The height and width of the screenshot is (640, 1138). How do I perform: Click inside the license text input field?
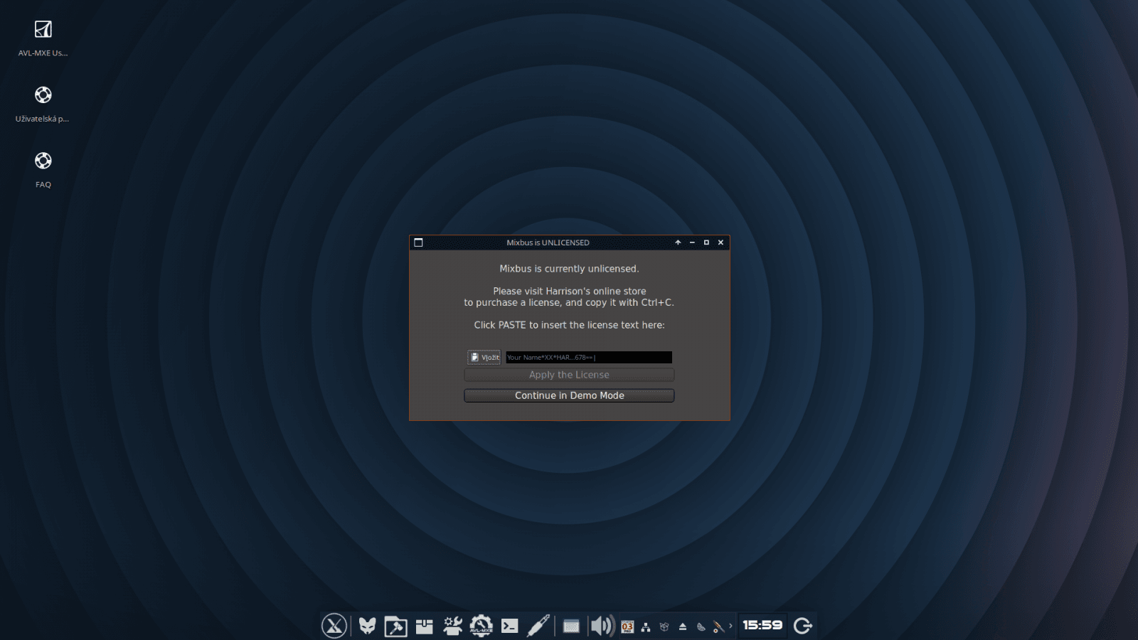click(x=589, y=357)
